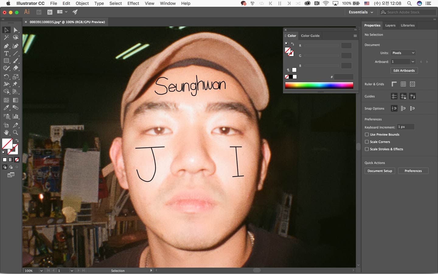Open the Color panel options menu

[355, 36]
